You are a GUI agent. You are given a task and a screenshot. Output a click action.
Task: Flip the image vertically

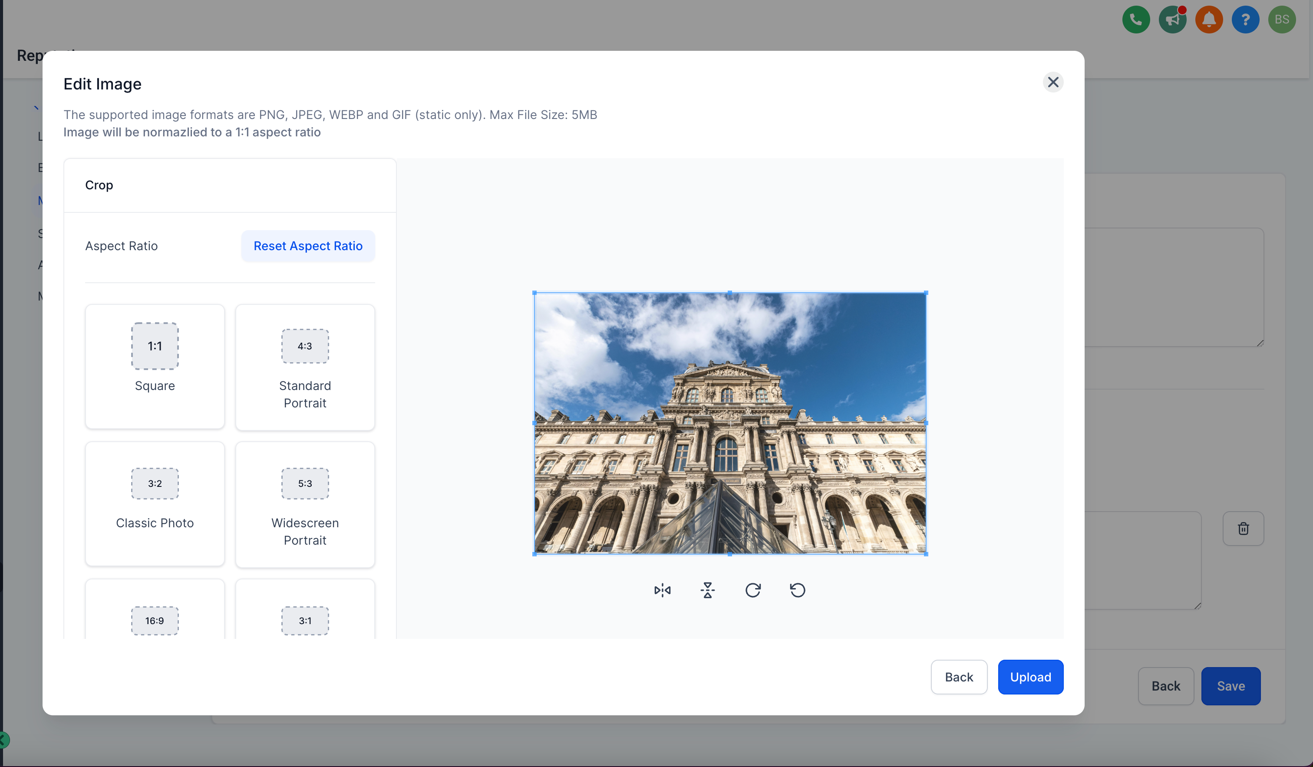(x=708, y=590)
